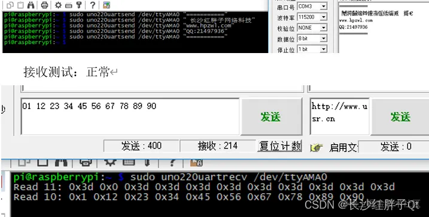This screenshot has width=429, height=217.
Task: Open help with the question mark icon in upper toolbar
Action: (x=93, y=5)
